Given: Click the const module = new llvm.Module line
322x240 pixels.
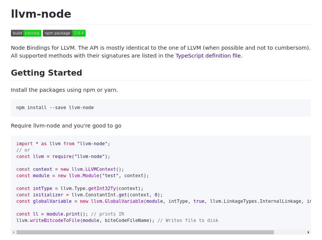Looking at the screenshot, I should [x=83, y=176].
